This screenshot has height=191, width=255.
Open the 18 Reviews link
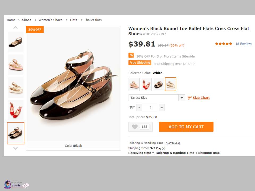244,44
